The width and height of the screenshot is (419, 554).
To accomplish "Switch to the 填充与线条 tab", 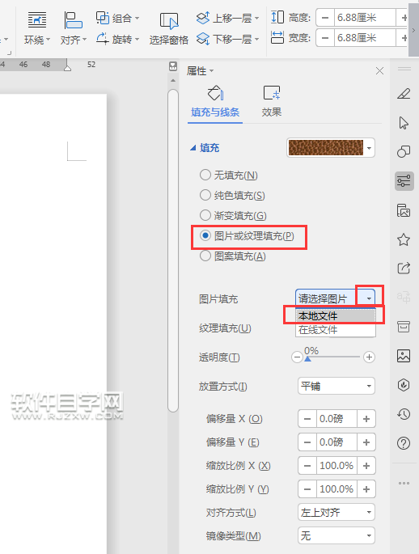I will point(215,103).
